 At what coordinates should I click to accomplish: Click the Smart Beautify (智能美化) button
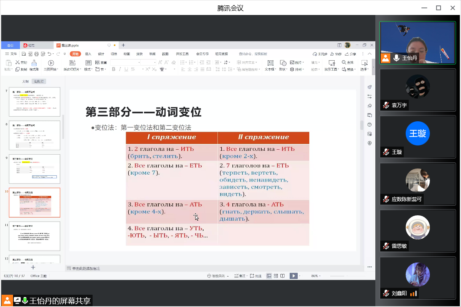coord(218,276)
